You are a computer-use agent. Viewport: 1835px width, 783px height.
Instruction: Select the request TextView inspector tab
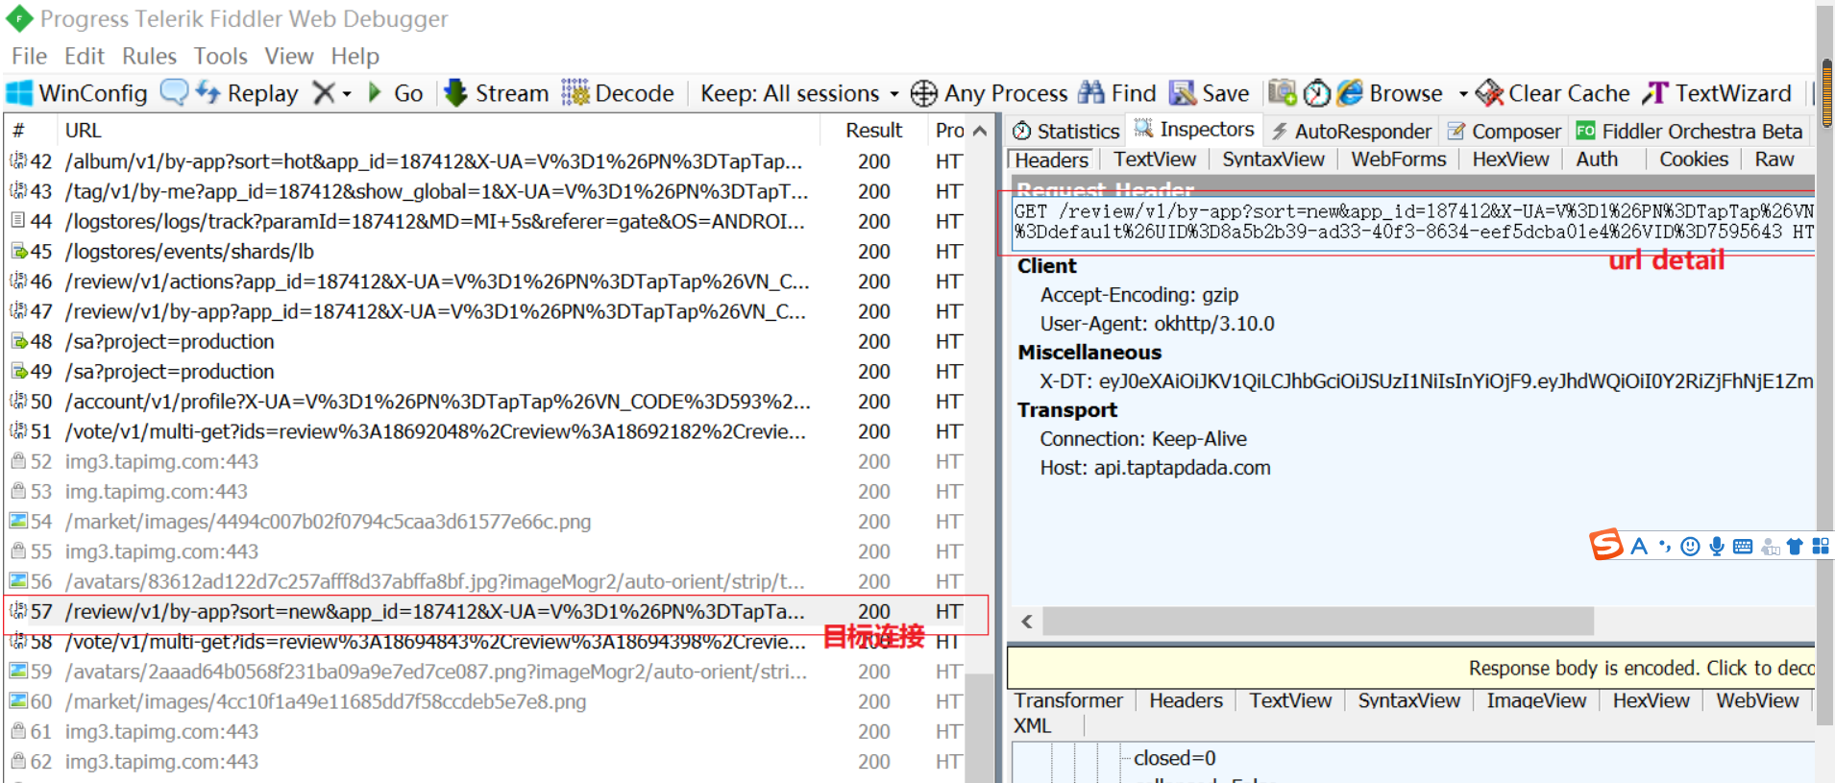(1155, 159)
